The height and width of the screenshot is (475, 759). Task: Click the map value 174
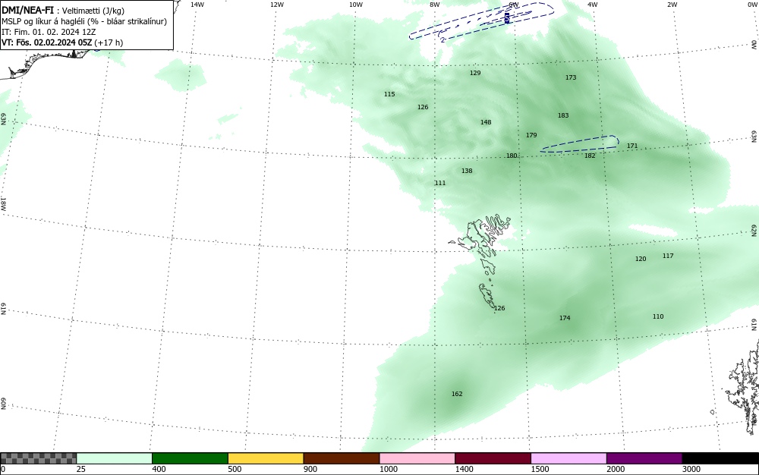click(565, 318)
